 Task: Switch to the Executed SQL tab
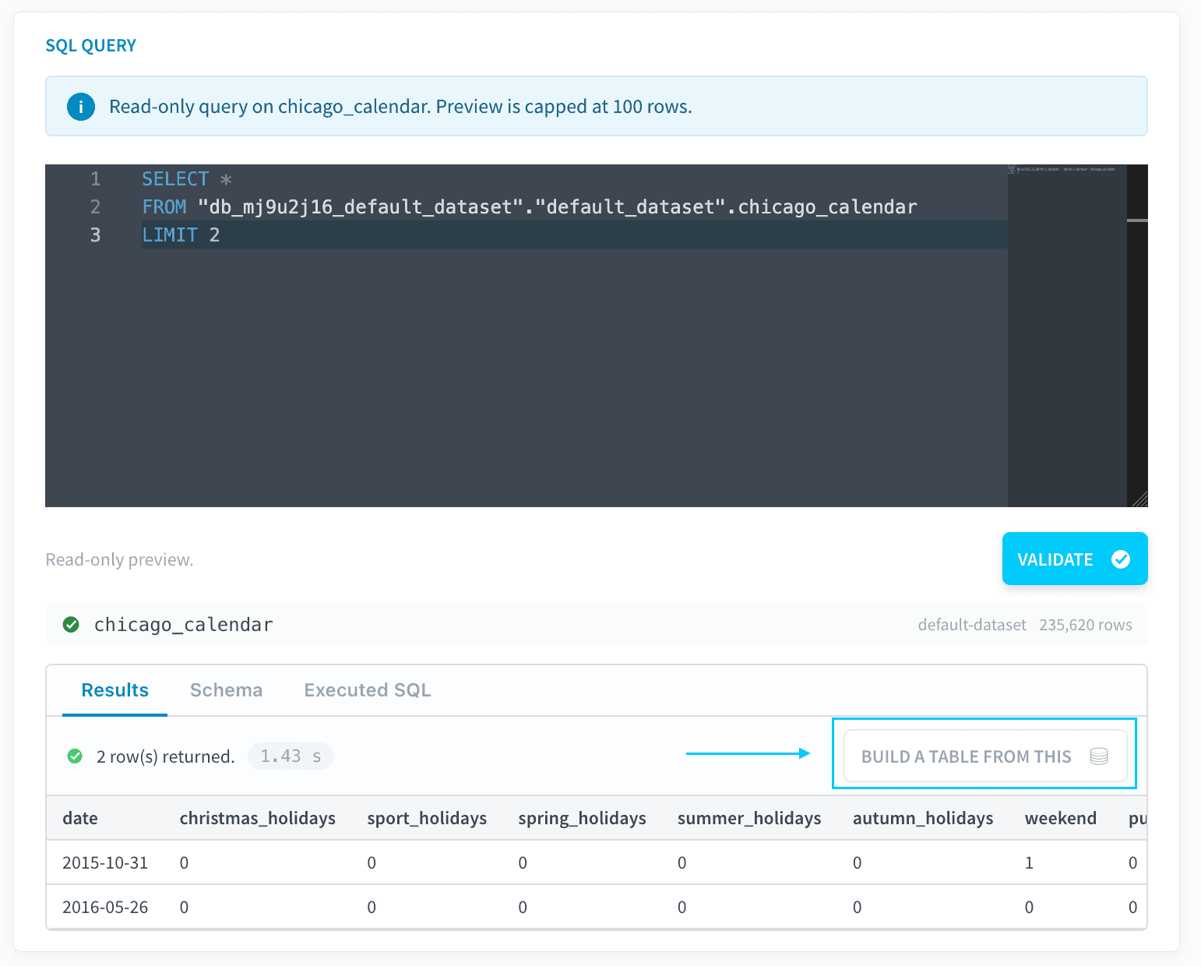[368, 690]
